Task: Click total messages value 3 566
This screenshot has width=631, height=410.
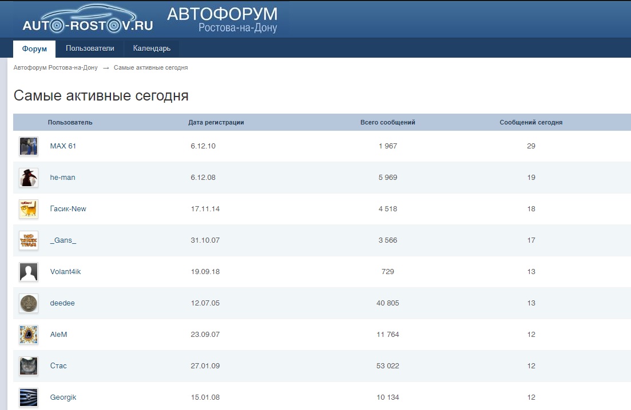Action: (388, 240)
